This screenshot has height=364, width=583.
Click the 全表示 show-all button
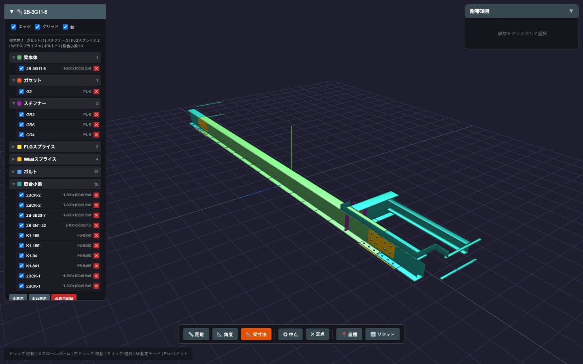(18, 298)
